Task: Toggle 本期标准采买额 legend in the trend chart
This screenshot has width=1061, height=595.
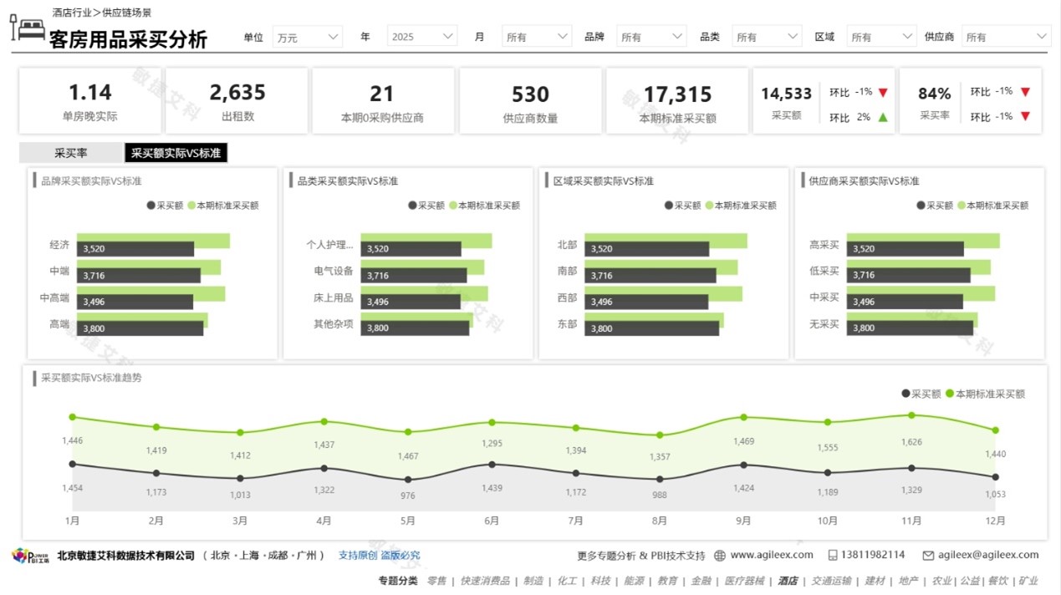Action: click(x=985, y=394)
